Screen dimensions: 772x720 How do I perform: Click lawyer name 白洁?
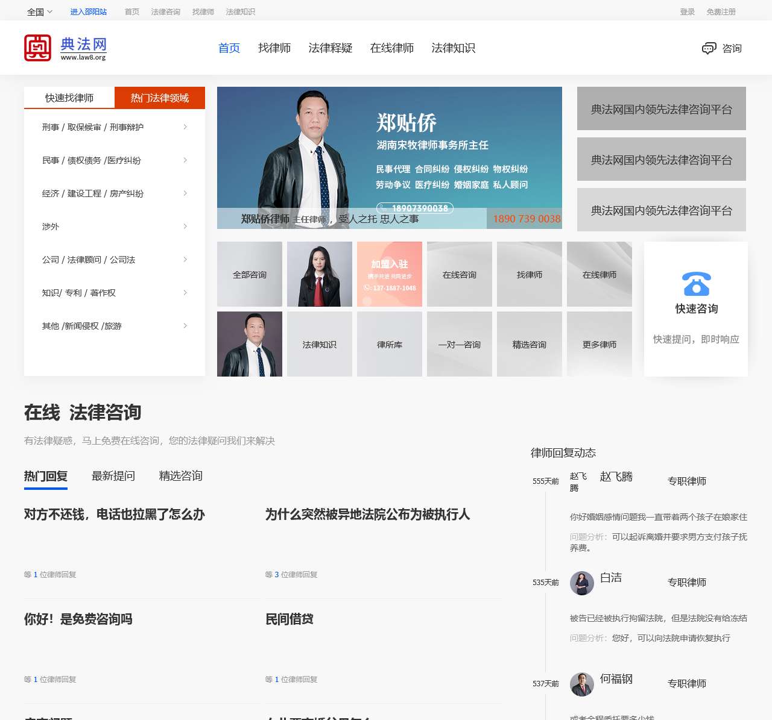(x=611, y=577)
